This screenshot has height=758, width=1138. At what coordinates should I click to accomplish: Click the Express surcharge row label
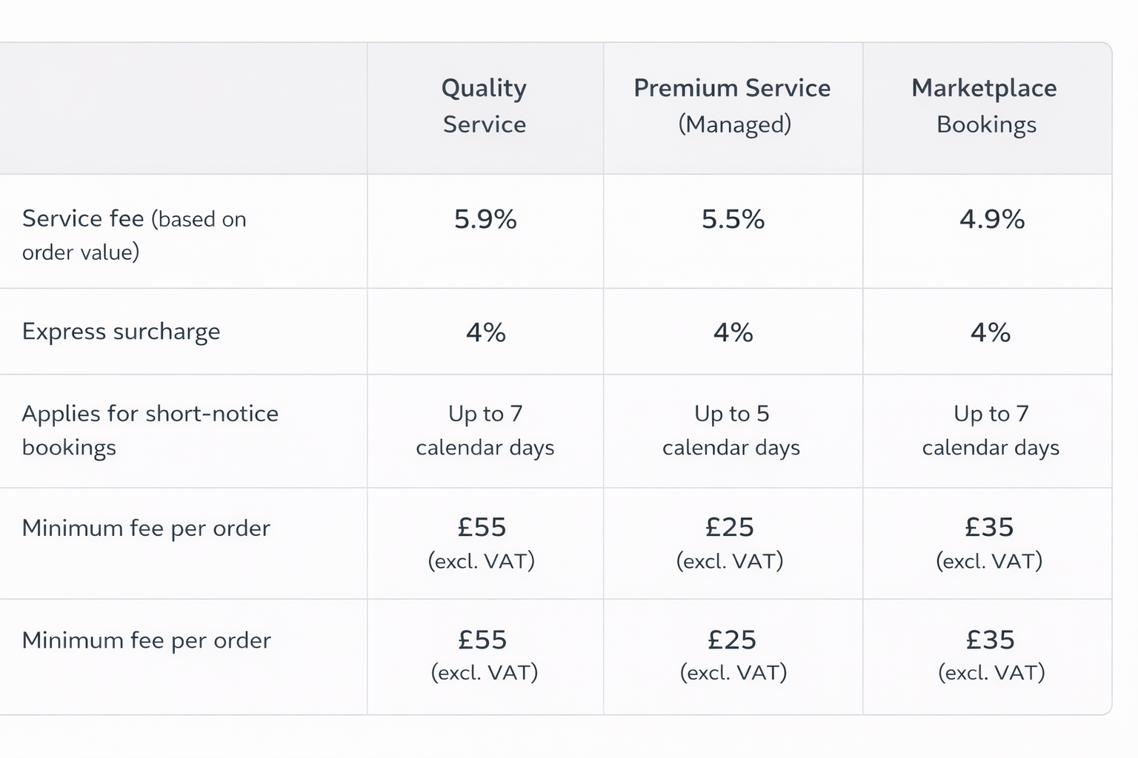pyautogui.click(x=121, y=332)
